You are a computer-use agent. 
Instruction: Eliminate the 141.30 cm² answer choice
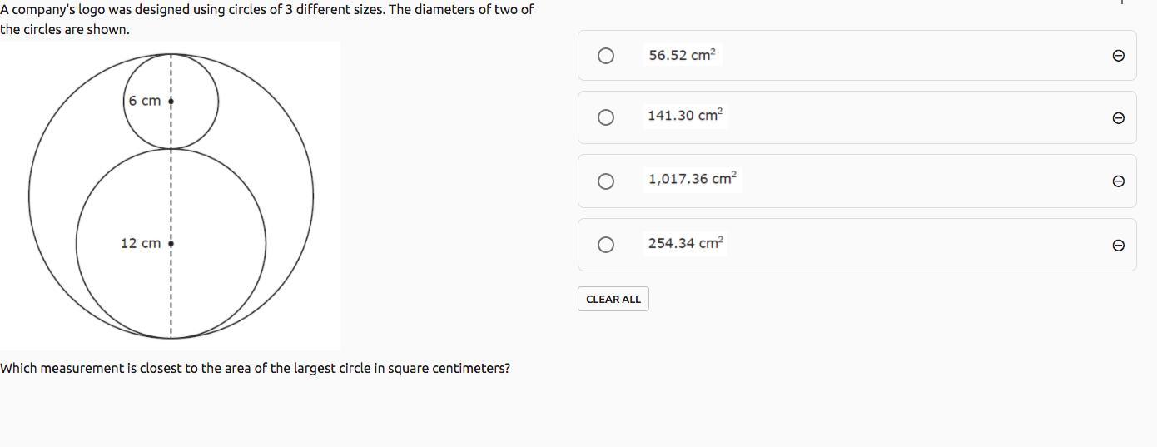1118,118
